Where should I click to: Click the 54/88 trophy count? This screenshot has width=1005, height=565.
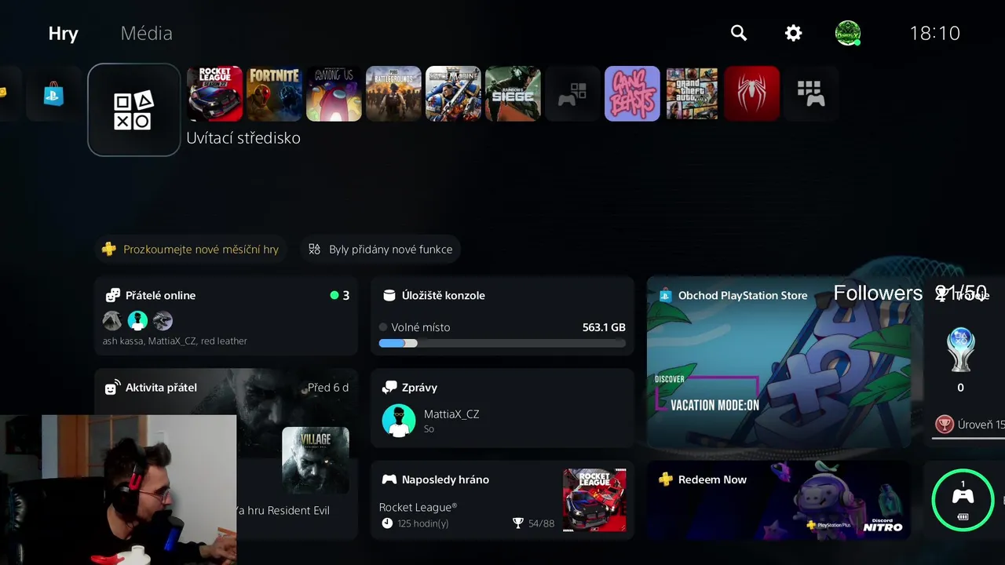point(533,523)
